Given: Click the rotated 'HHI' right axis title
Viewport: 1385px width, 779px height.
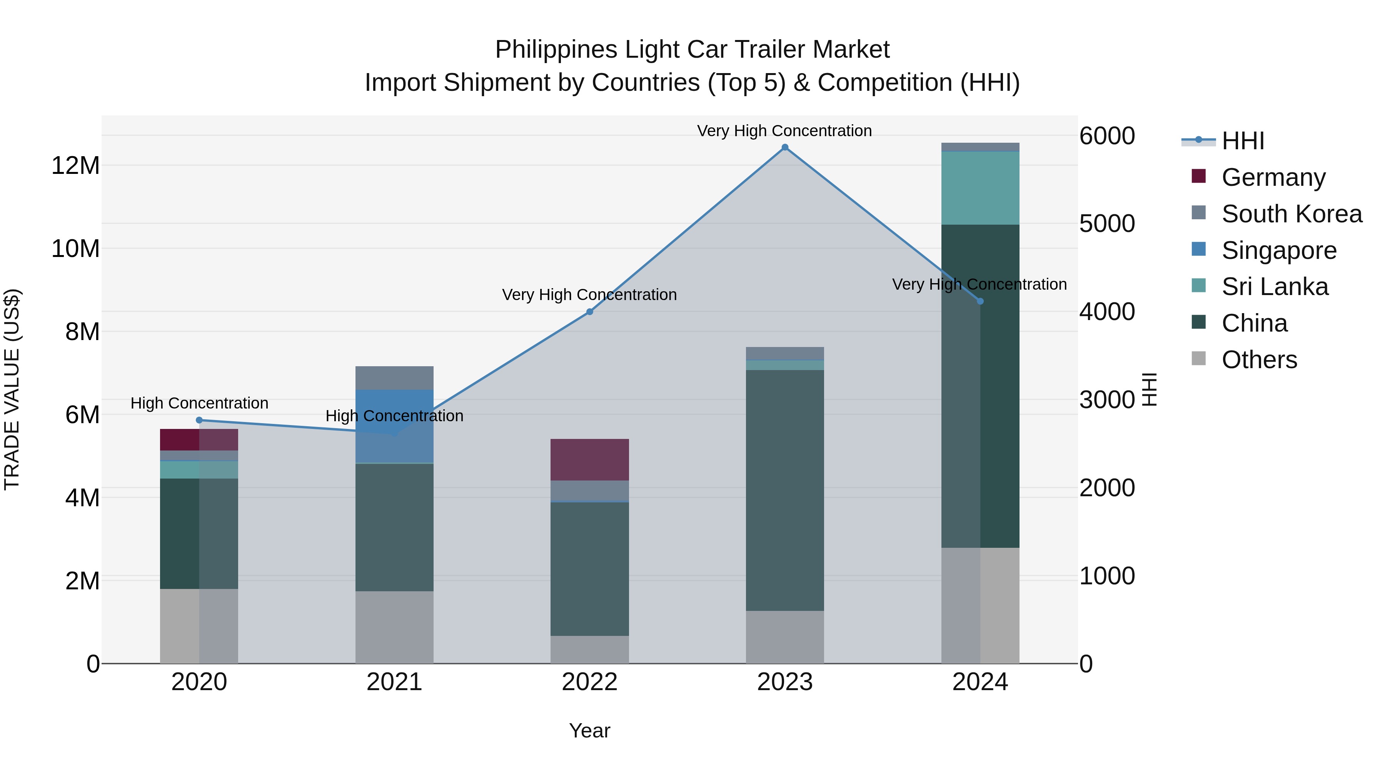Looking at the screenshot, I should (1149, 389).
